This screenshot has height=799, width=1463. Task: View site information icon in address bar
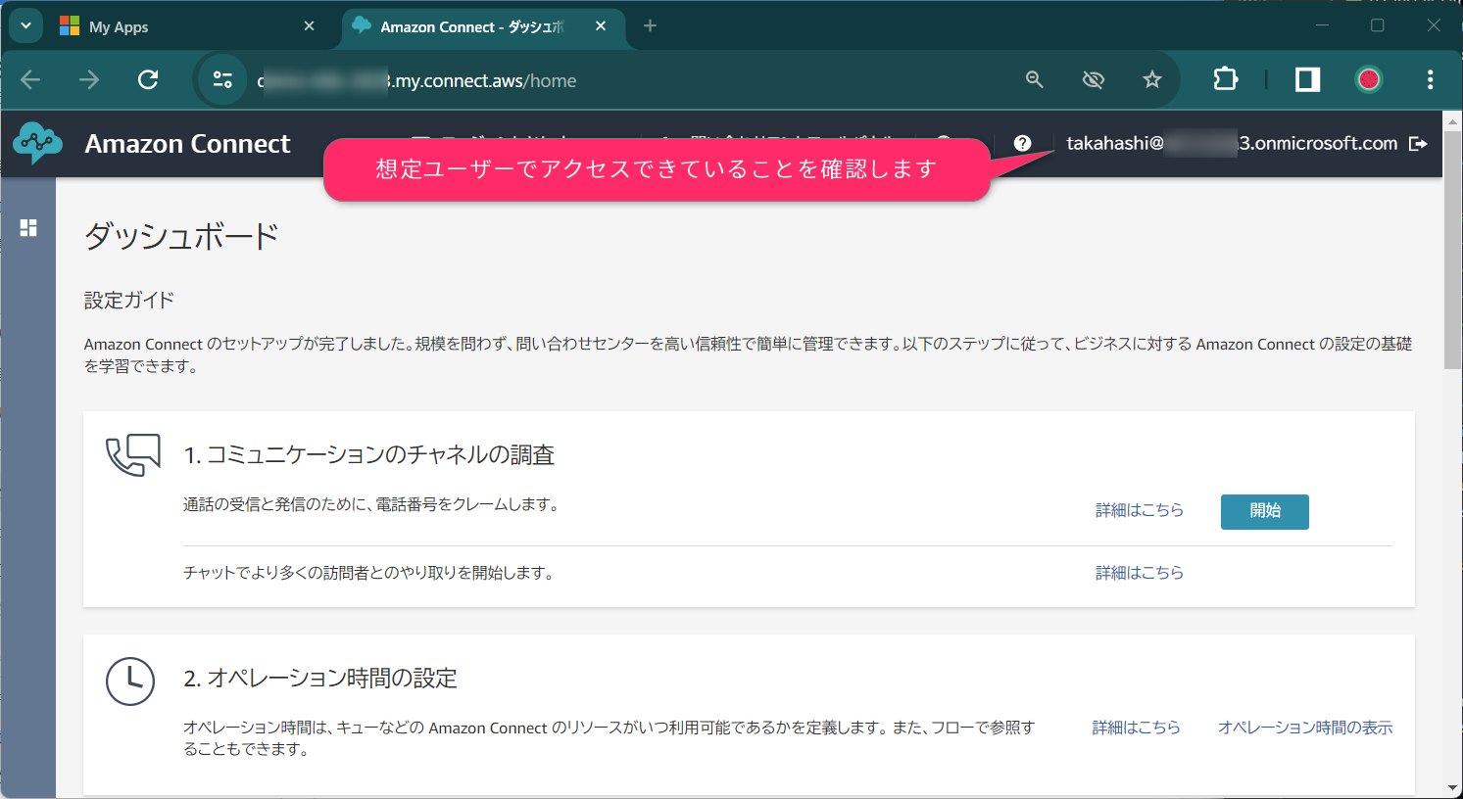[222, 80]
